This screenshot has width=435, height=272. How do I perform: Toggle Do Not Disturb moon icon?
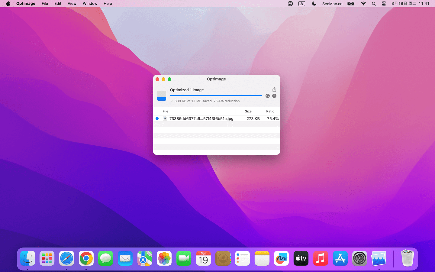click(314, 4)
